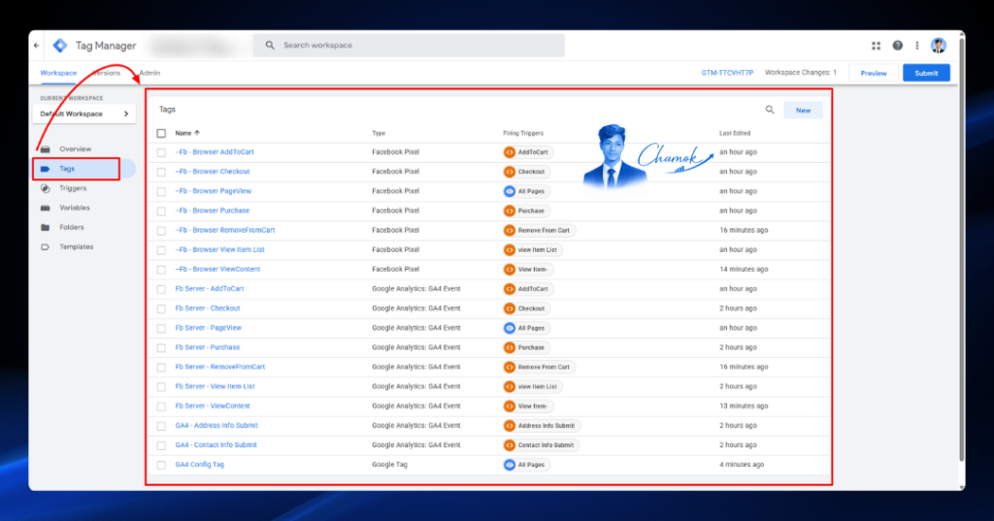Check the box for Fb Server - AddToCart

tap(161, 290)
